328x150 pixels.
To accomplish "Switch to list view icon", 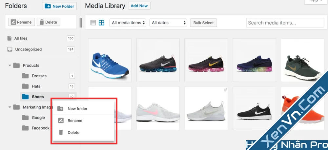I will click(93, 23).
